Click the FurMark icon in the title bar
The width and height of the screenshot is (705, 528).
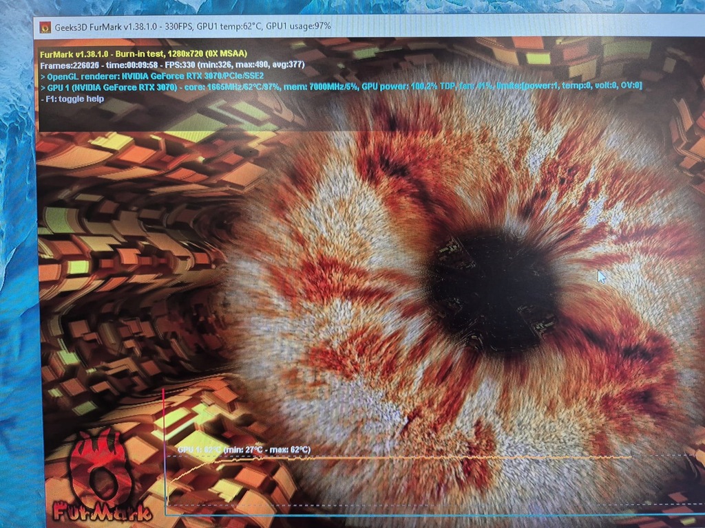click(x=45, y=27)
